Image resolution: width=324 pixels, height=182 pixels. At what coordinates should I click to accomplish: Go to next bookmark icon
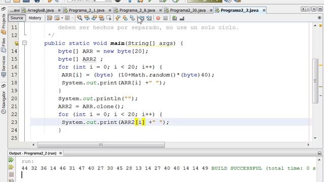click(125, 18)
